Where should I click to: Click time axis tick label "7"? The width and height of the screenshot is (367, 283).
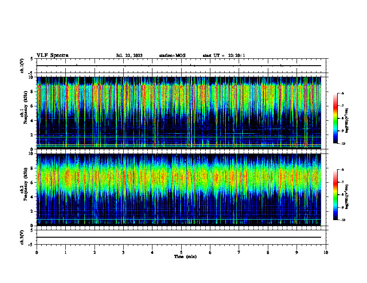click(239, 252)
